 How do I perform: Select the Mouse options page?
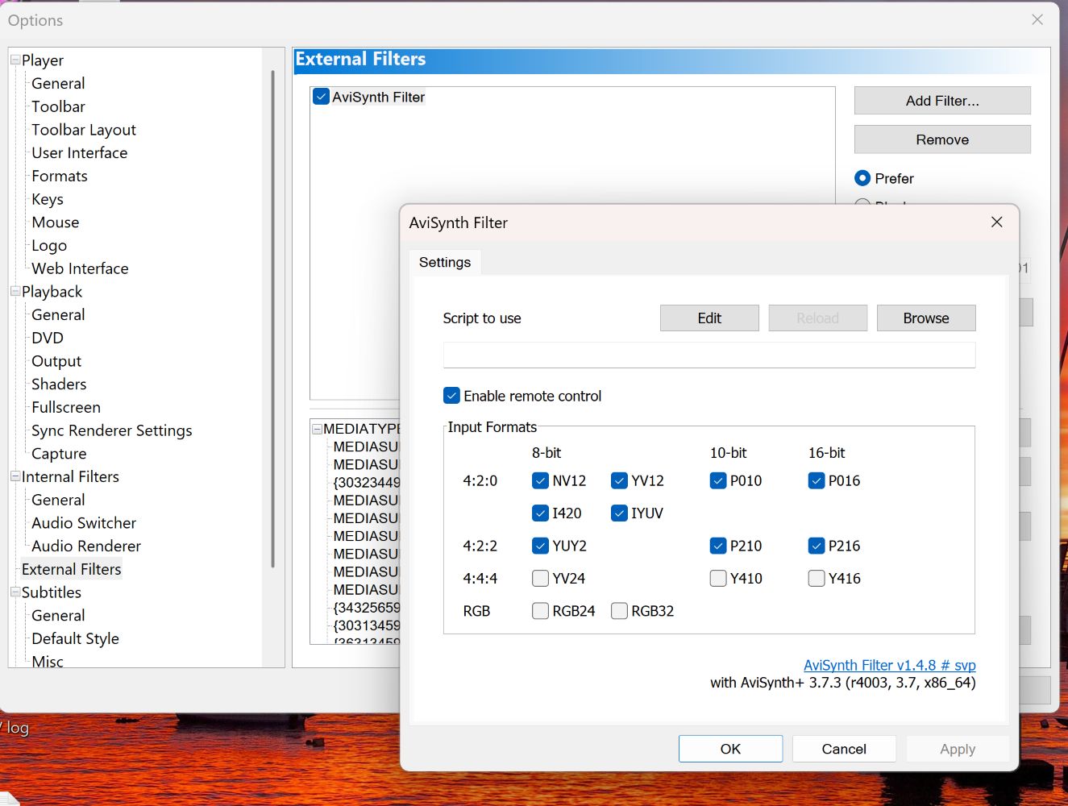click(56, 222)
